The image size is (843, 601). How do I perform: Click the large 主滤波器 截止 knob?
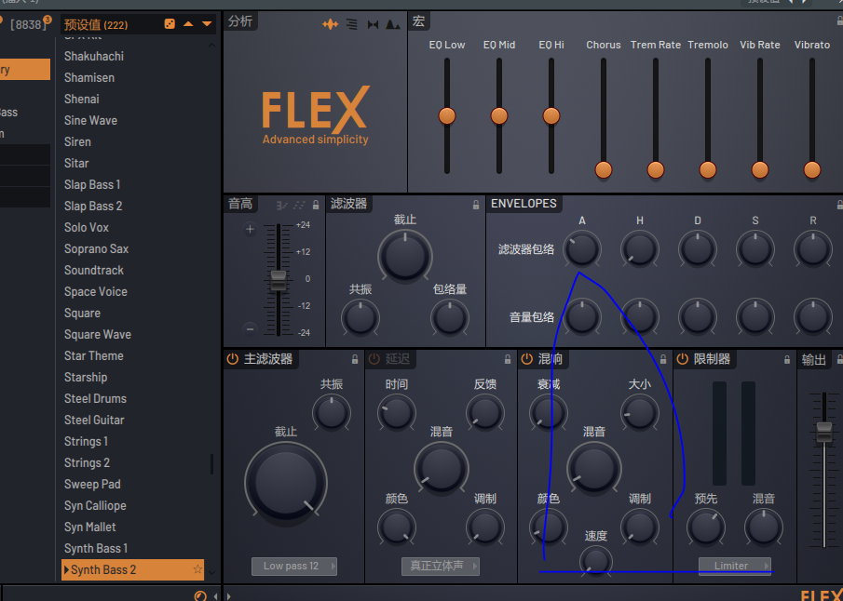point(286,482)
